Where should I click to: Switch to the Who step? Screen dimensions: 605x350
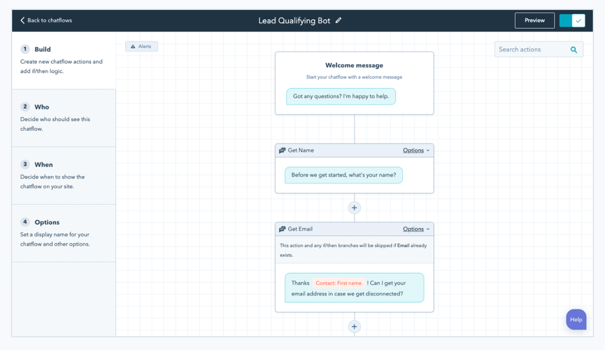63,118
